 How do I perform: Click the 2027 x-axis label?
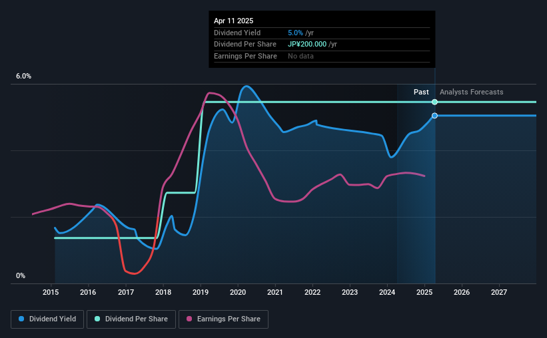coord(499,292)
